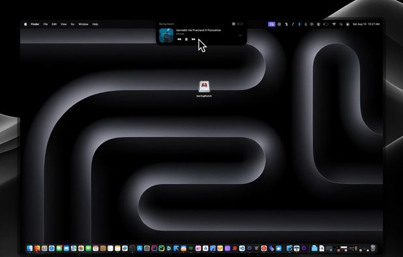Image resolution: width=403 pixels, height=257 pixels.
Task: Open Launchpad in the Dock
Action: (44, 249)
